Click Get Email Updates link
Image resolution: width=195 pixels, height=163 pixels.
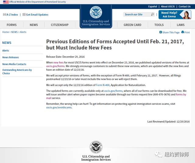37,15
